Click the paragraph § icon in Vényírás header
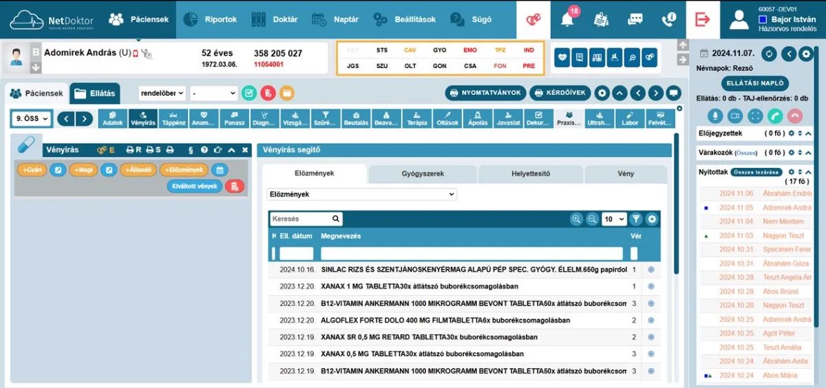The image size is (826, 388). 191,149
